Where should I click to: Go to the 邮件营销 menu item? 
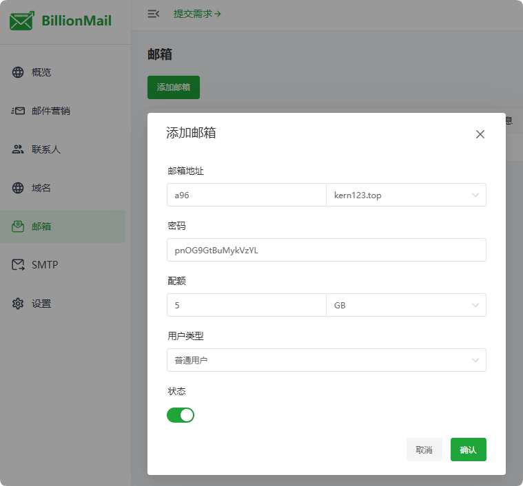click(x=51, y=111)
